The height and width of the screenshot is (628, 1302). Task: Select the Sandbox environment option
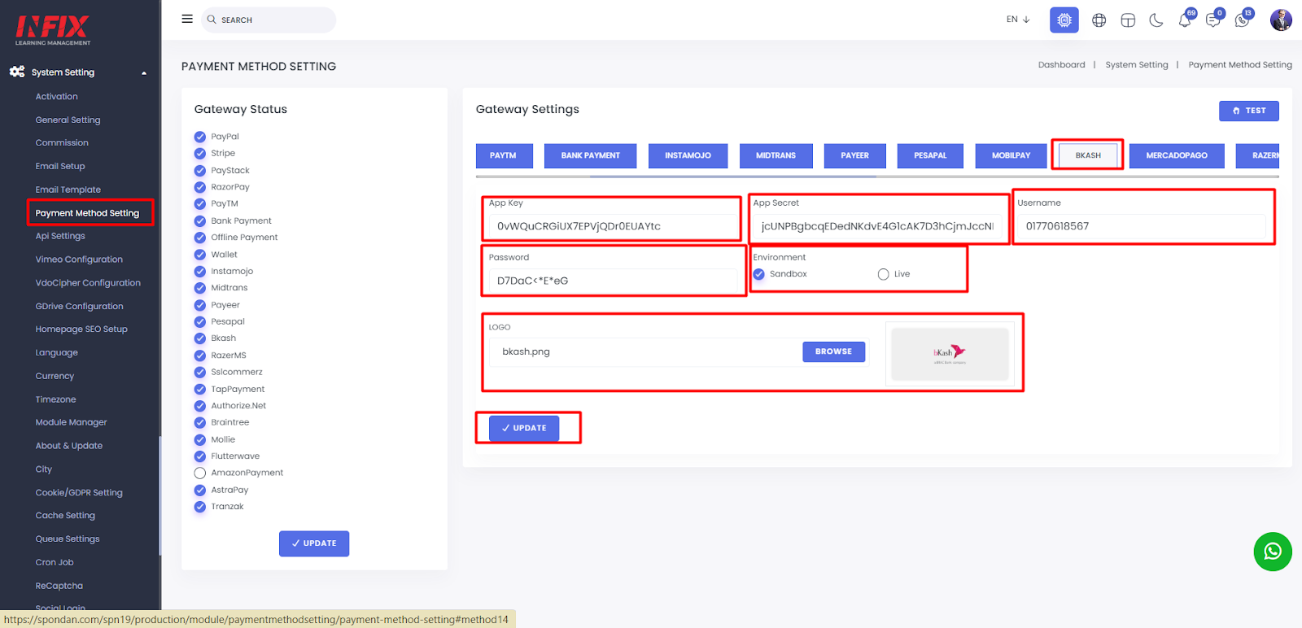coord(759,274)
